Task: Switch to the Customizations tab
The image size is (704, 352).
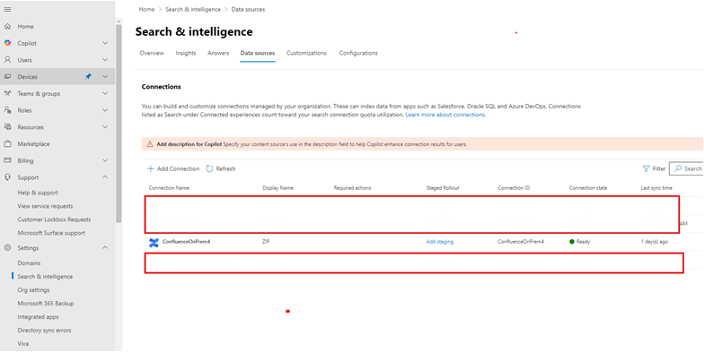Action: [x=306, y=53]
